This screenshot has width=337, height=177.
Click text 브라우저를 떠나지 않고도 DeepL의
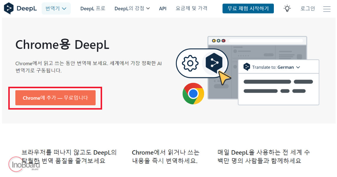coord(69,153)
